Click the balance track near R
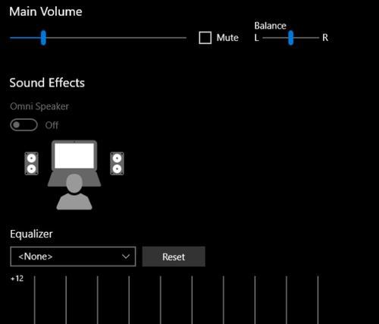Screen dimensions: 379x324 coord(316,38)
